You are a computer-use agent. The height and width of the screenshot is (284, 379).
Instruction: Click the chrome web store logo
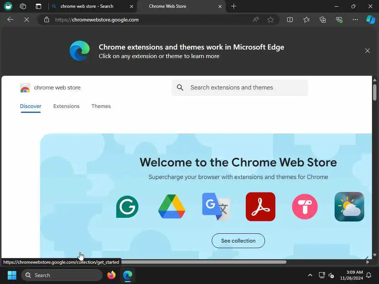click(x=25, y=88)
